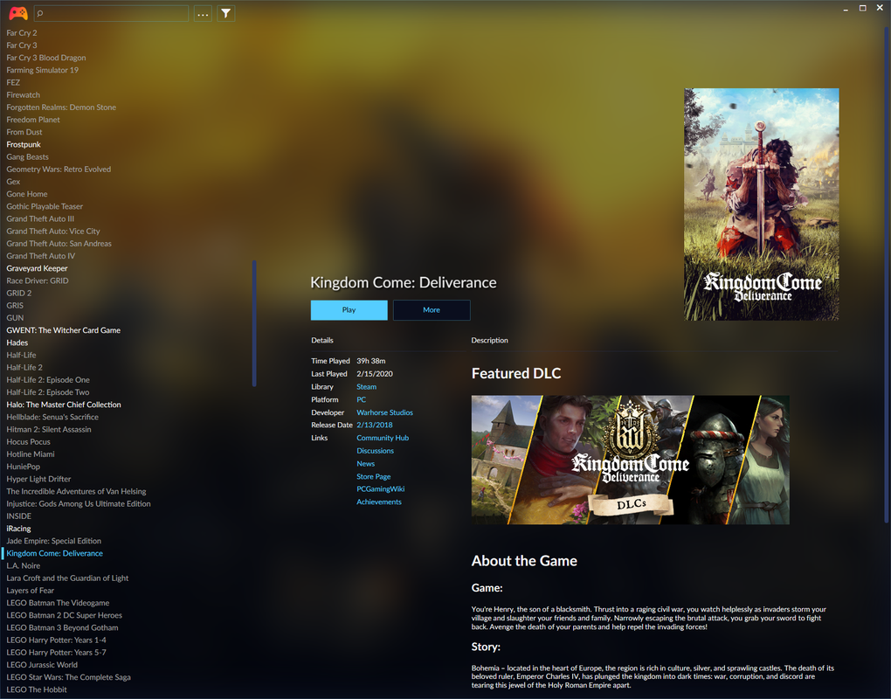The width and height of the screenshot is (891, 699).
Task: Select FEZ in the game list
Action: (13, 82)
